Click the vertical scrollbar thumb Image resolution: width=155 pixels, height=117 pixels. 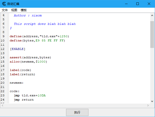tap(152, 34)
